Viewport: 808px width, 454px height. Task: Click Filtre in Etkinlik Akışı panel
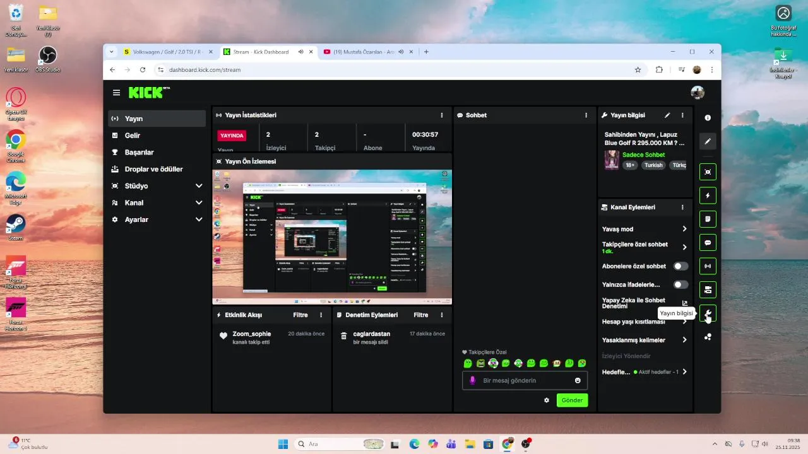(x=300, y=315)
